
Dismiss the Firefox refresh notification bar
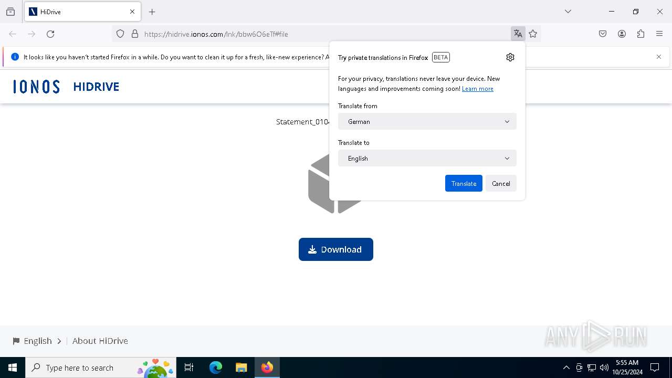point(659,57)
